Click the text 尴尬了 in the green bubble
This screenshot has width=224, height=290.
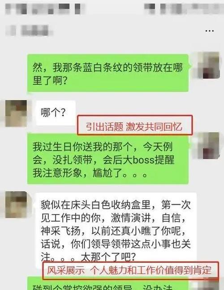(108, 173)
